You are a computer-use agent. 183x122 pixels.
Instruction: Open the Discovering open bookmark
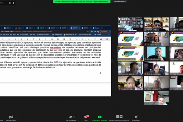pos(86,35)
